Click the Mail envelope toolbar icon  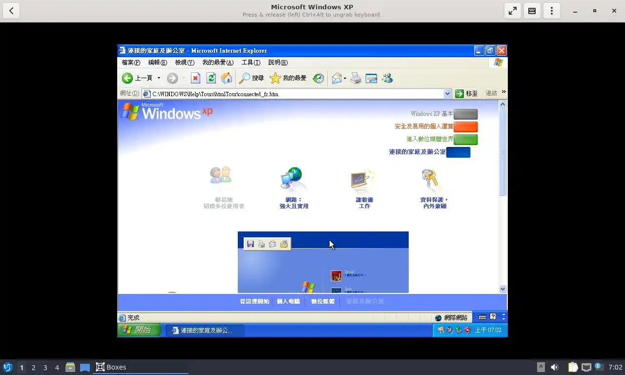[x=336, y=78]
